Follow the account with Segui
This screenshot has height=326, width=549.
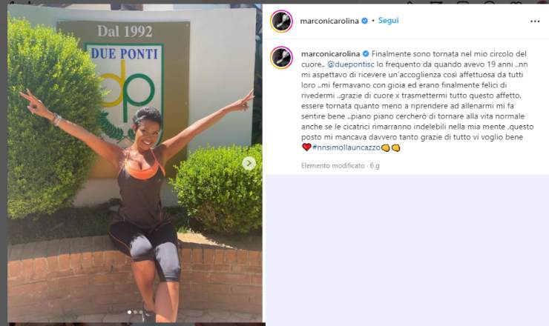[388, 21]
